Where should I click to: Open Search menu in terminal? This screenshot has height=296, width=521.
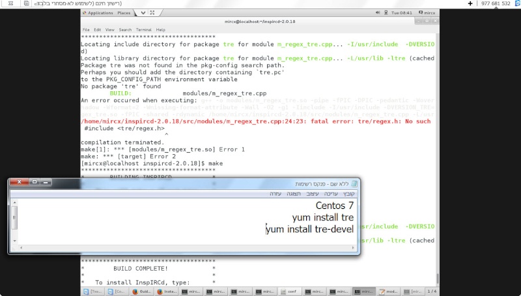coord(125,29)
